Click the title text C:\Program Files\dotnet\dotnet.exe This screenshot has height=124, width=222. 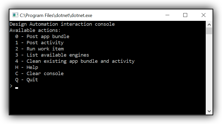(x=56, y=15)
